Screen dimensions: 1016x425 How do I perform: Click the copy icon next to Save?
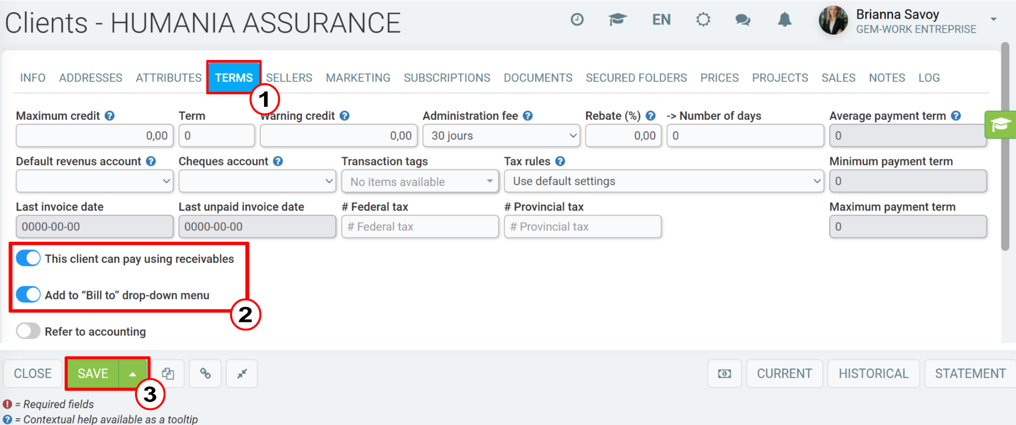tap(168, 374)
